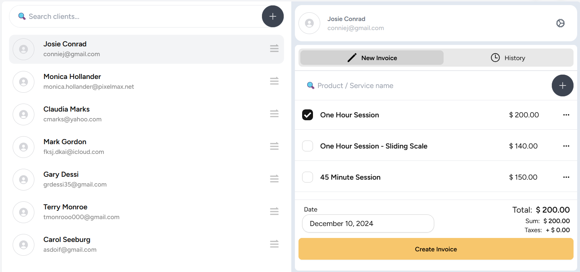This screenshot has width=580, height=272.
Task: Uncheck the One Hour Session item
Action: pyautogui.click(x=307, y=115)
